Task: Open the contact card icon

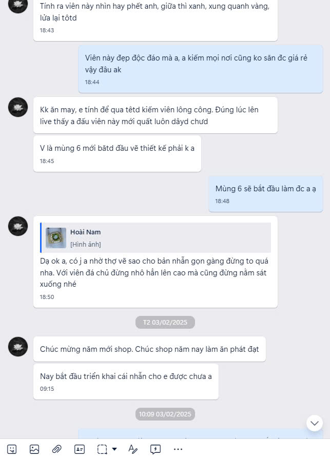Action: 80,449
